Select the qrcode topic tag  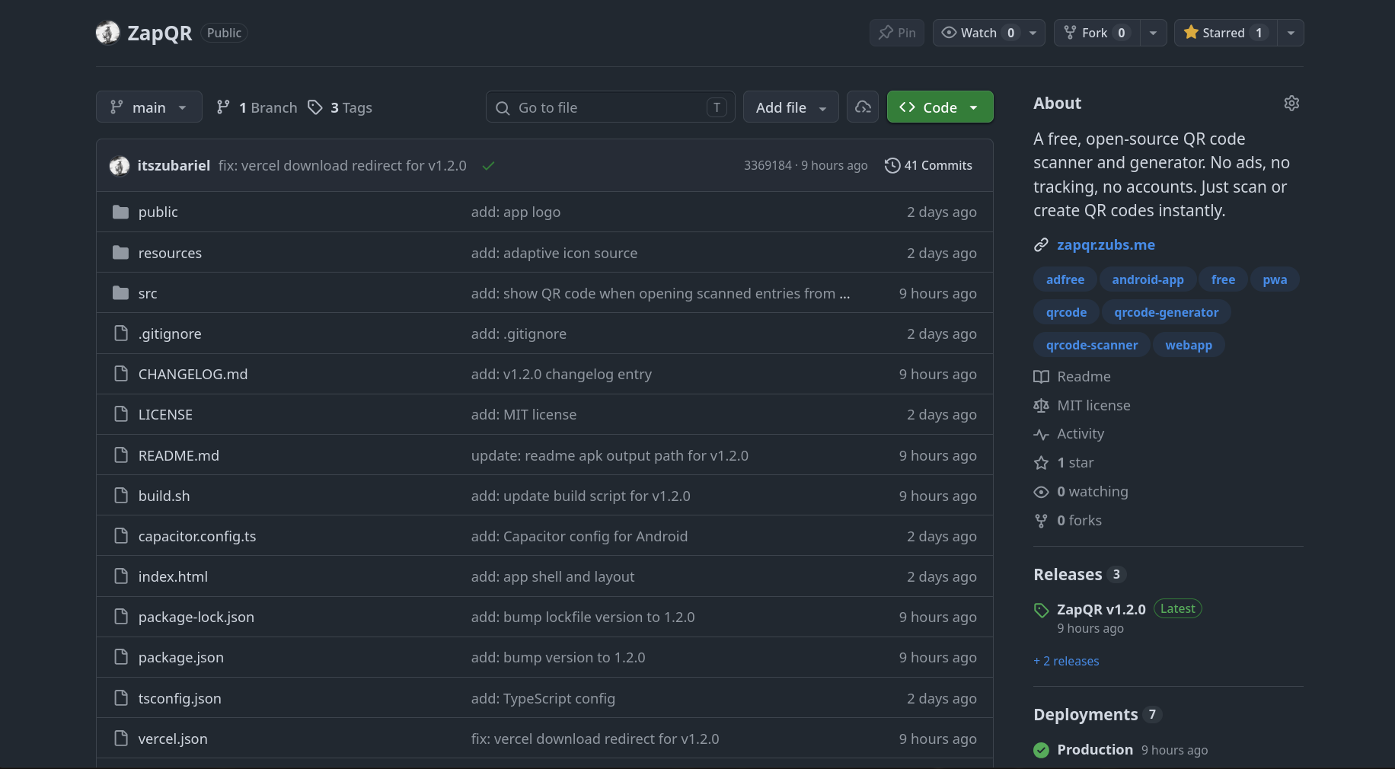[1066, 312]
